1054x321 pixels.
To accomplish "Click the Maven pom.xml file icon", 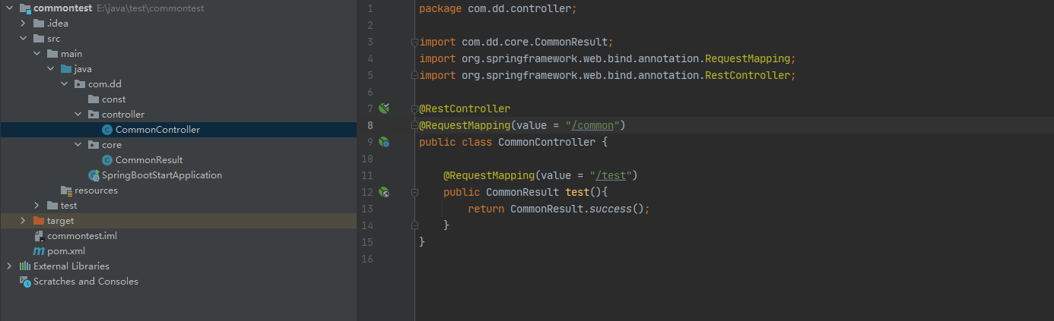I will (x=39, y=251).
